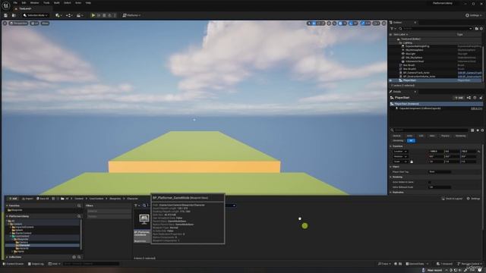Toggle the lock scale ratio icon
This screenshot has height=273, width=486.
412,162
